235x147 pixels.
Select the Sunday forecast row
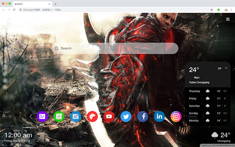(x=208, y=113)
